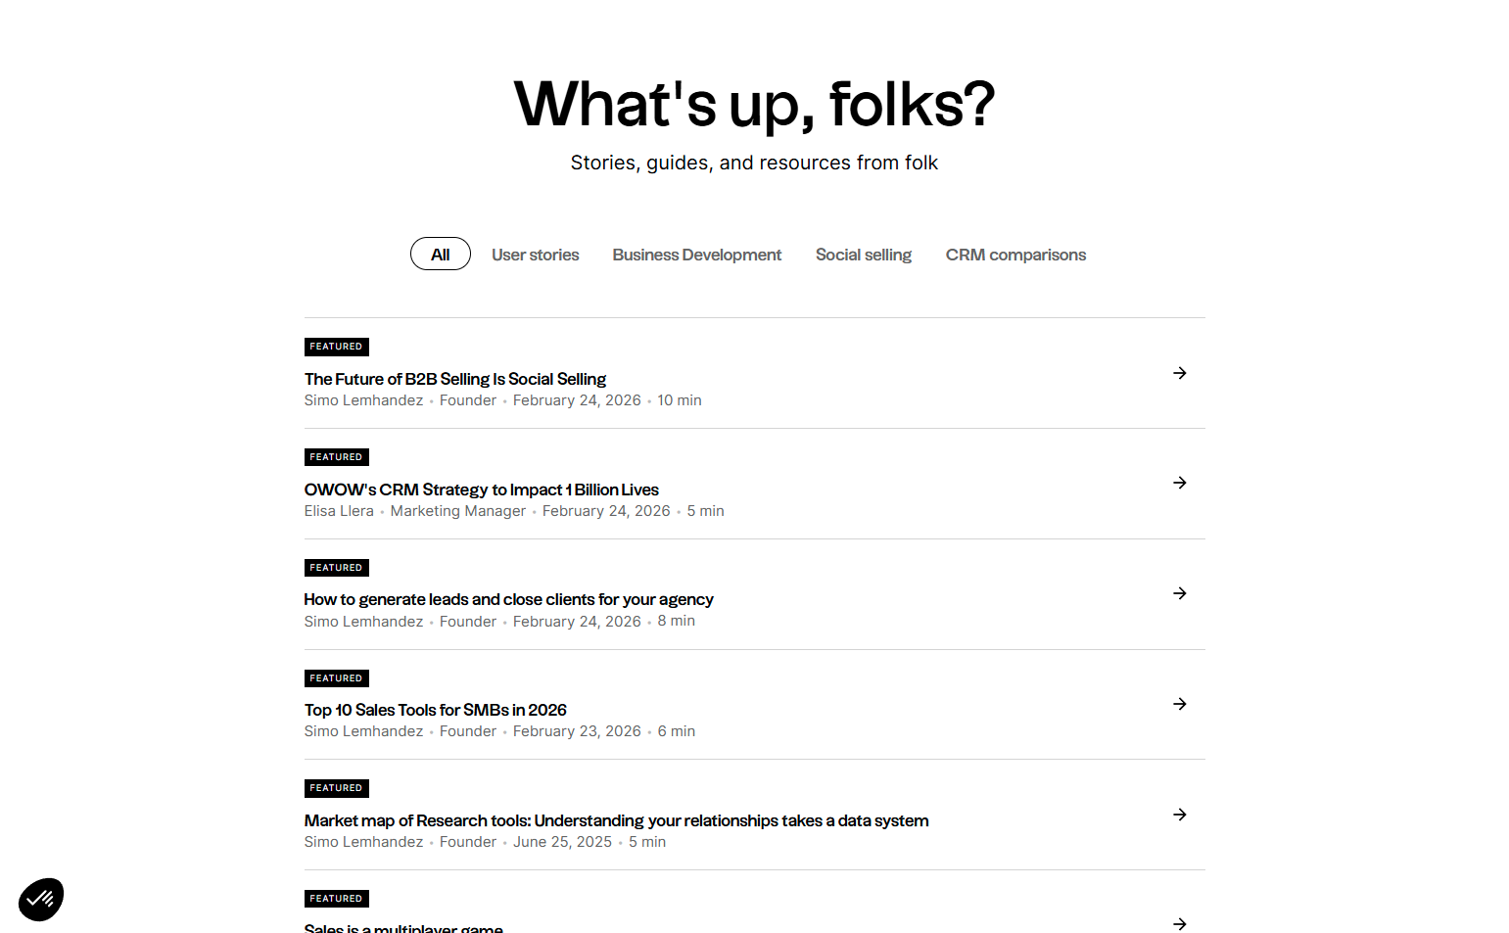
Task: Open the Business Development filter
Action: point(696,255)
